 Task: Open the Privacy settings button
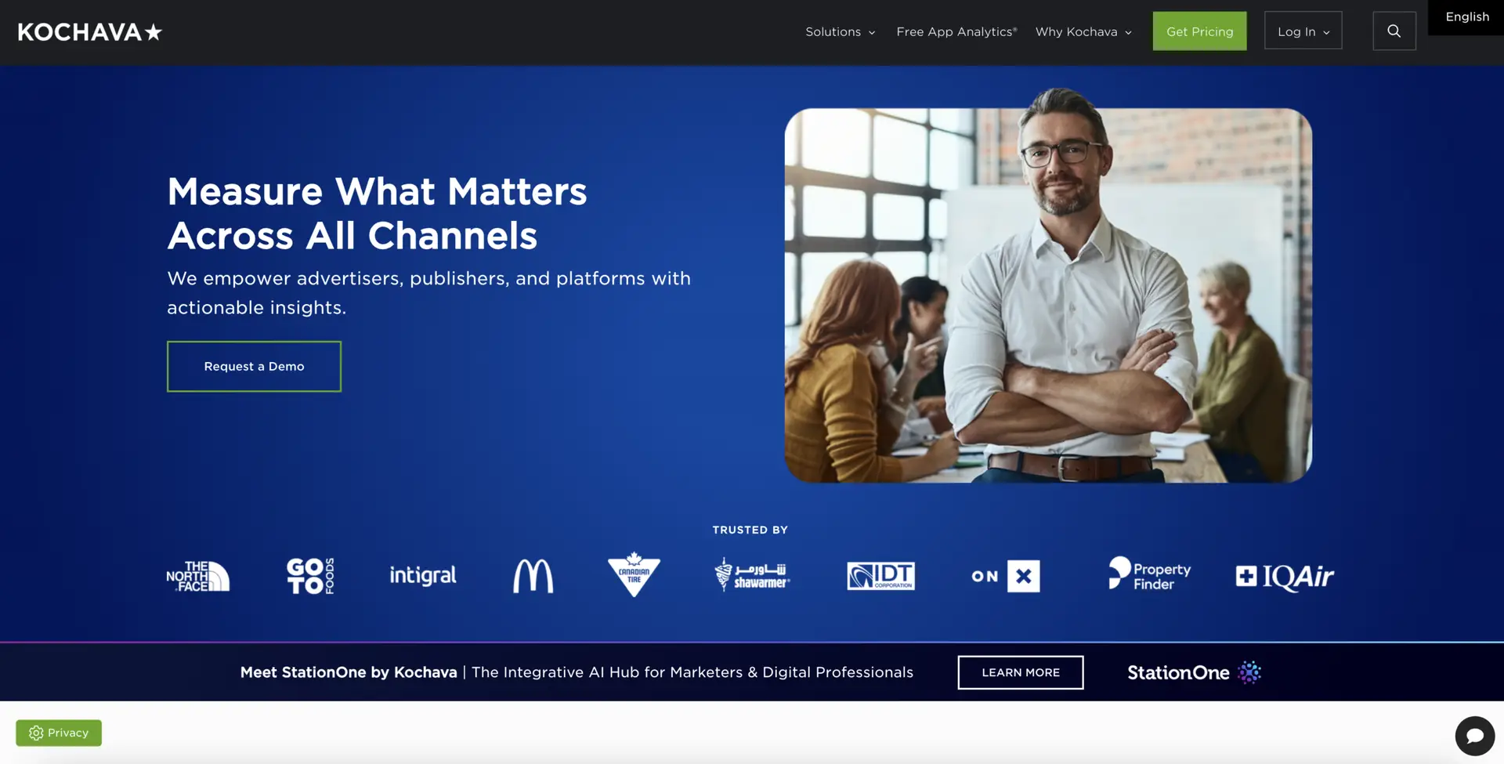click(x=59, y=733)
